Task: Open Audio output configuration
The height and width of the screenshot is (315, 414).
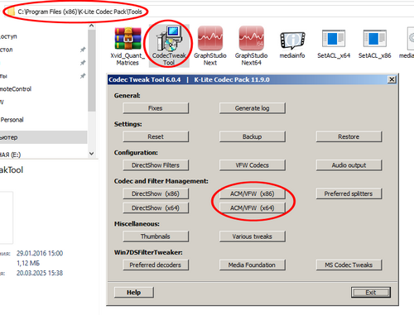Action: click(349, 165)
